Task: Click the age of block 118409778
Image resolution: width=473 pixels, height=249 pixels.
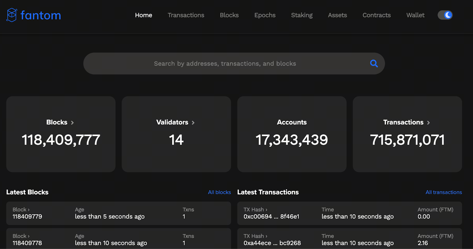Action: (x=111, y=243)
